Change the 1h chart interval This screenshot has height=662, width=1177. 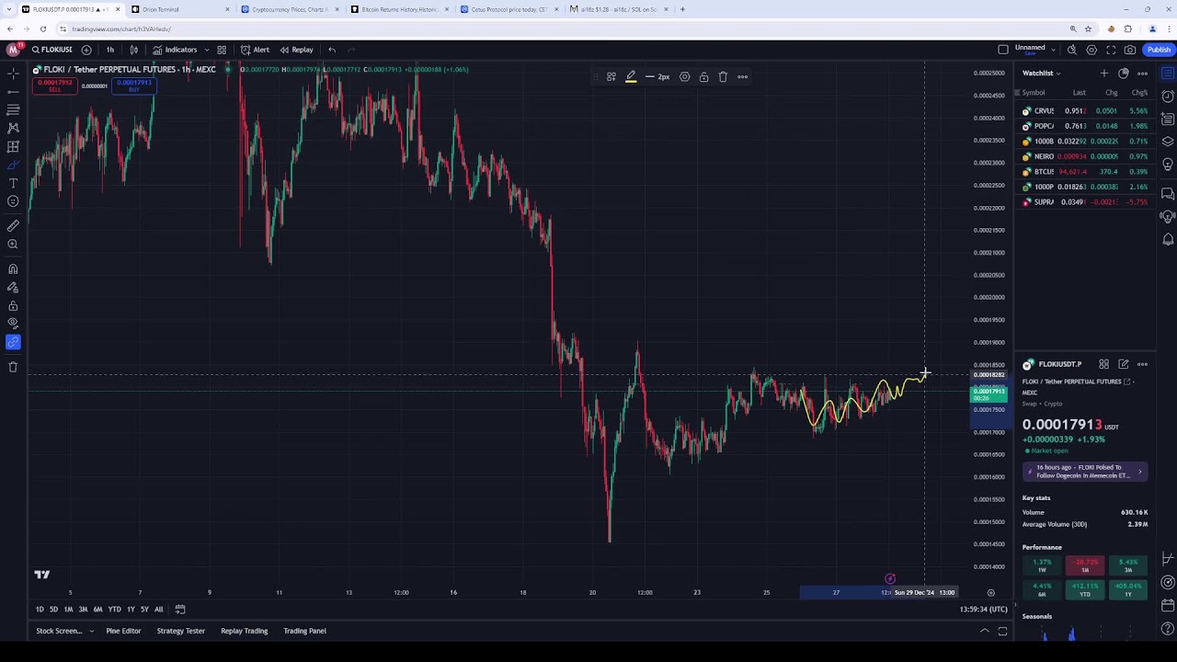(x=109, y=50)
